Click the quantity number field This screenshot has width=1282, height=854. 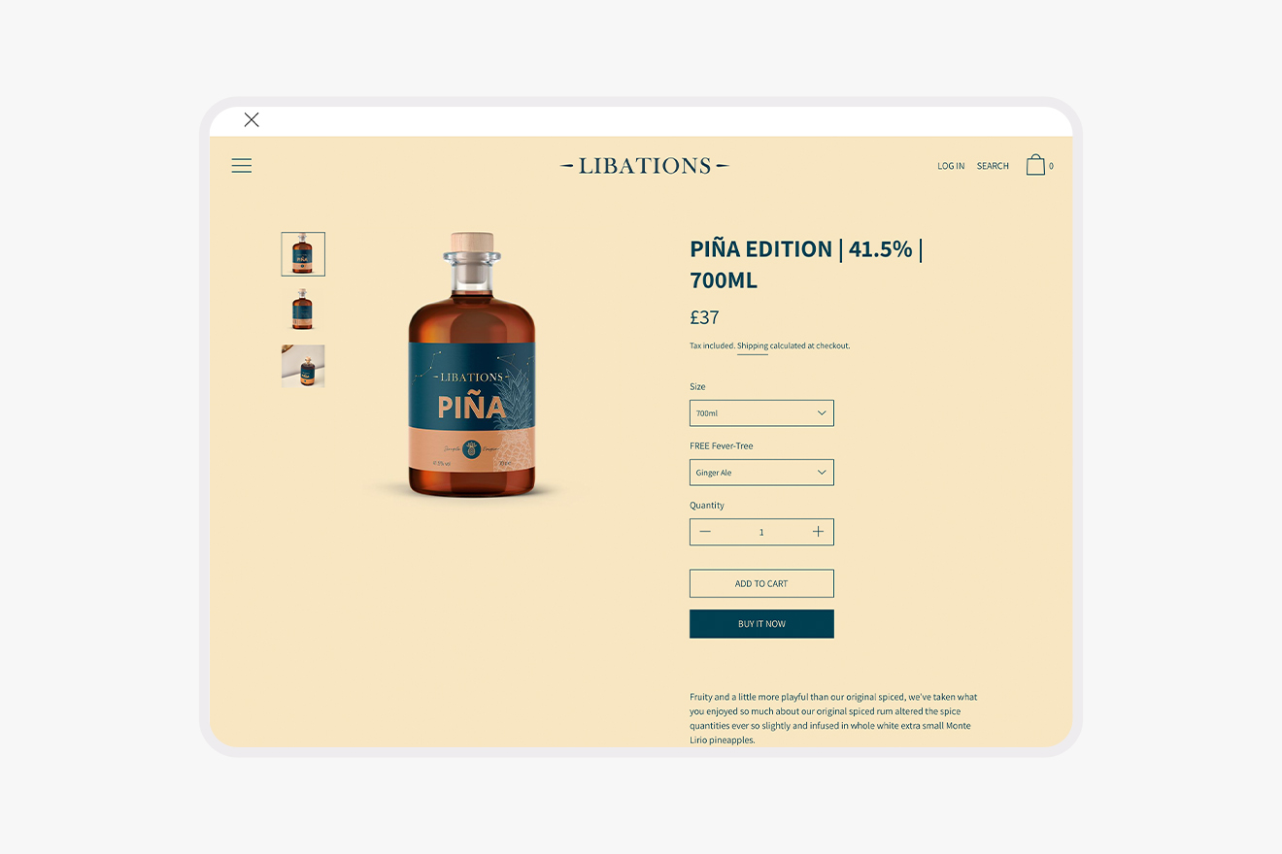761,532
